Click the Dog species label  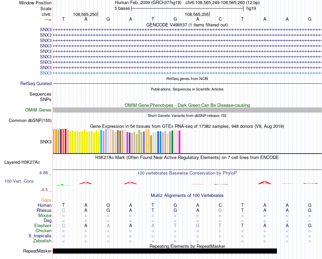(47, 221)
